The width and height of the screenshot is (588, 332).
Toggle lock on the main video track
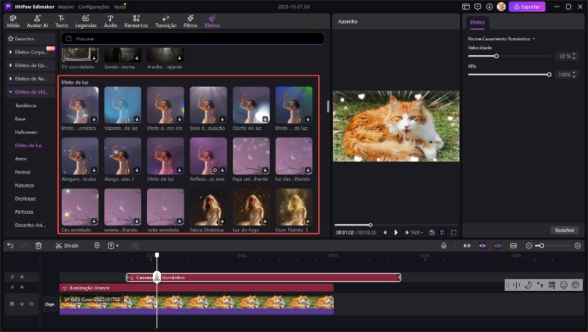point(11,303)
